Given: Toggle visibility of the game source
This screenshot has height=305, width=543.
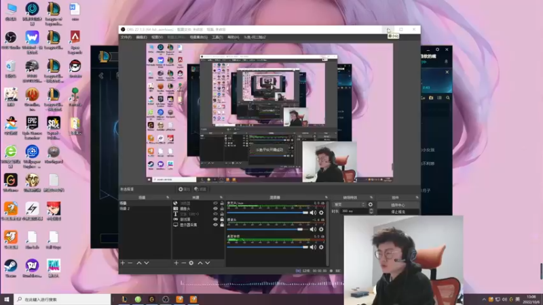Looking at the screenshot, I should point(215,219).
